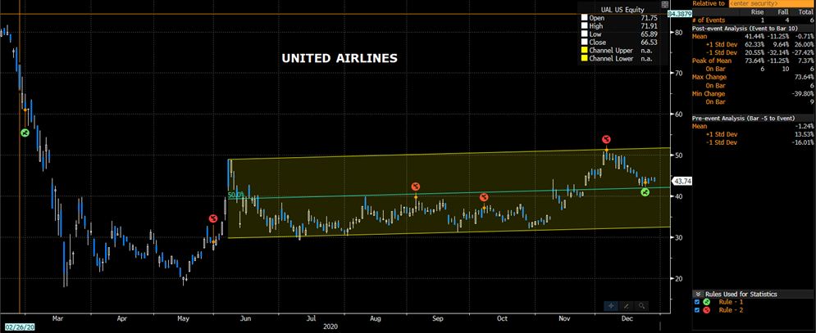Click the yellow Channel Upper swatch
This screenshot has width=816, height=333.
585,51
